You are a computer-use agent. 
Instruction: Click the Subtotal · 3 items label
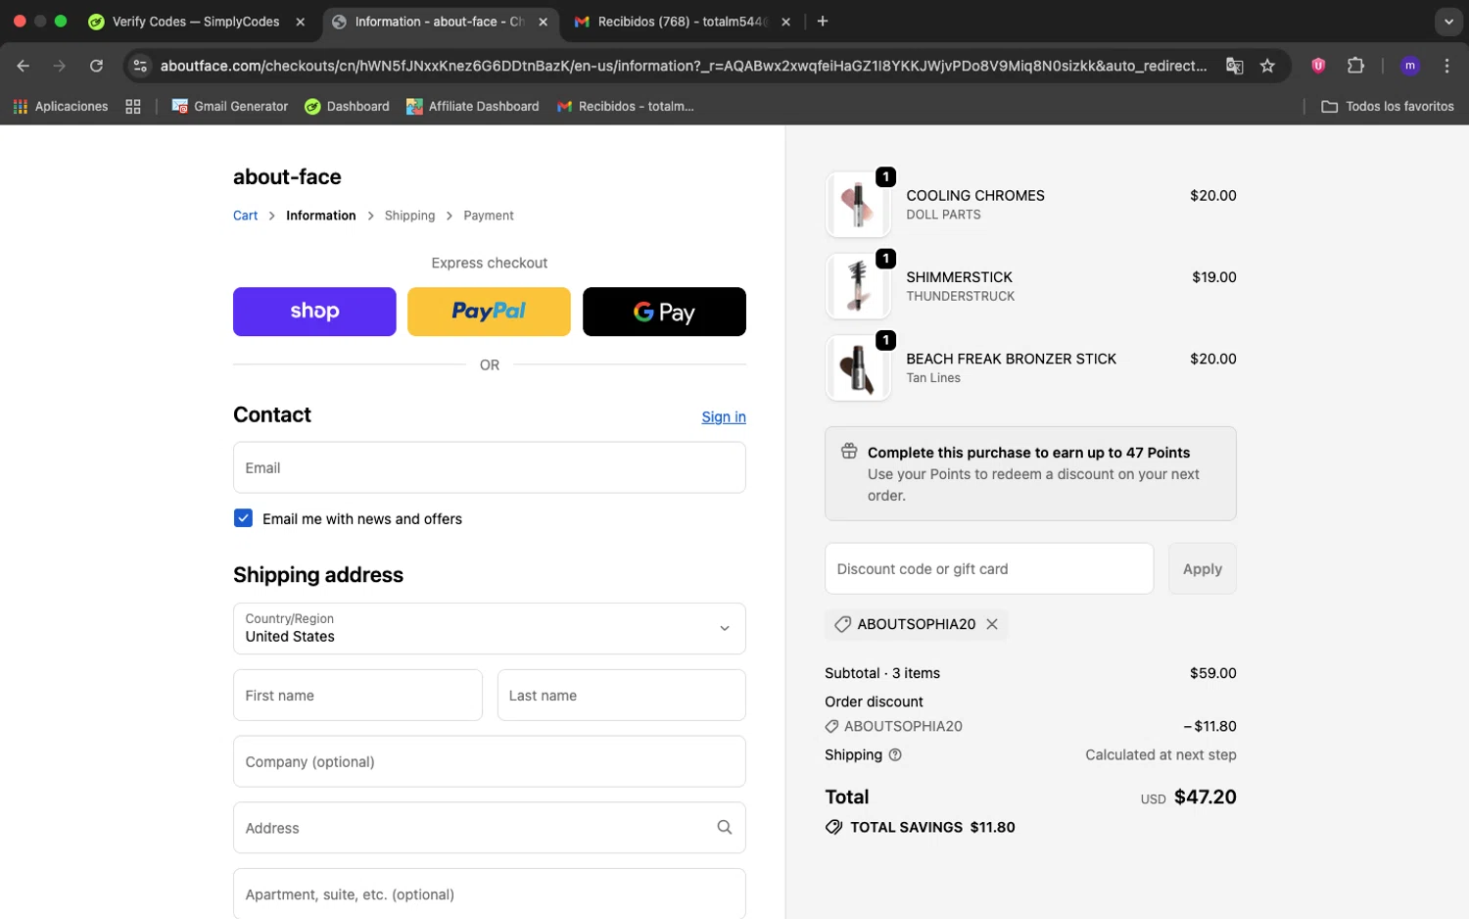[882, 673]
